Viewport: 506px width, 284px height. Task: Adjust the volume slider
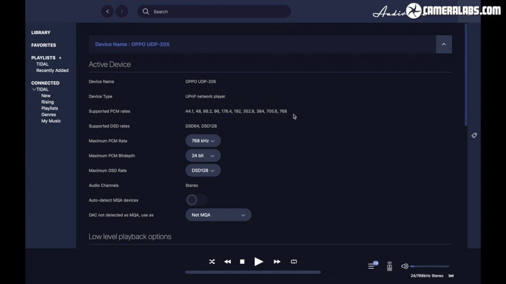(x=430, y=266)
